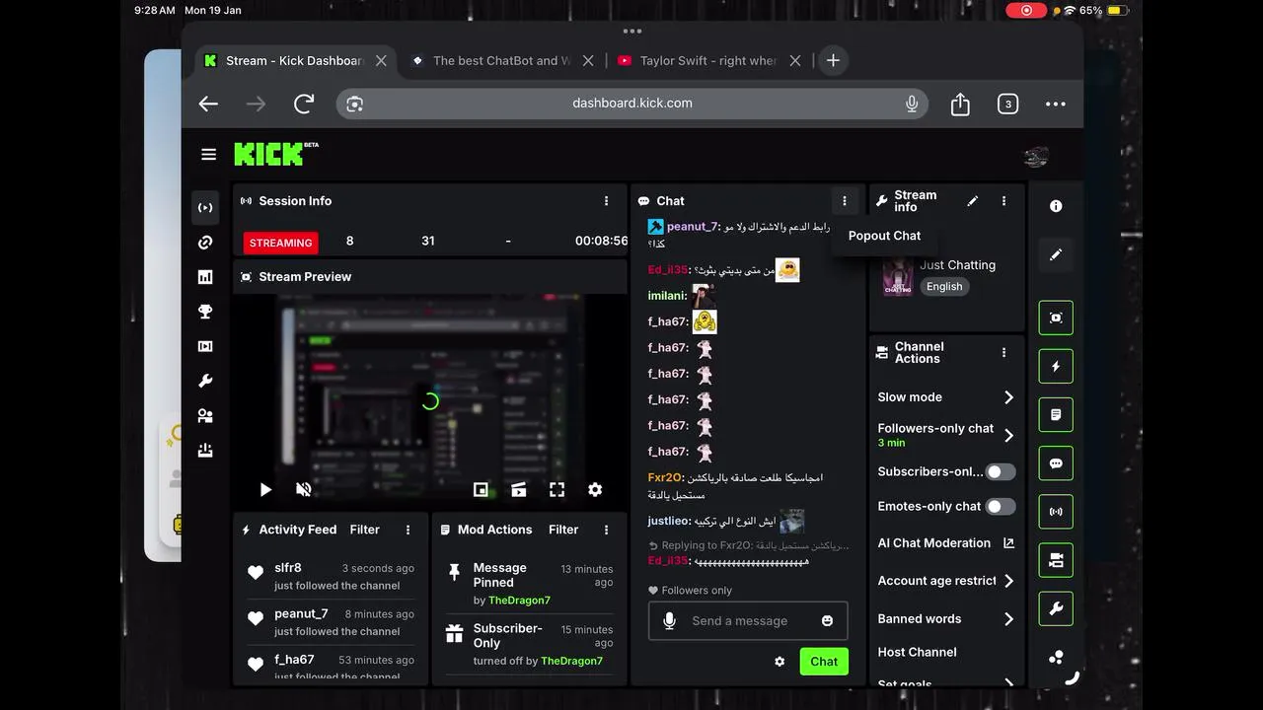The width and height of the screenshot is (1263, 710).
Task: Open Stream info three-dot menu
Action: coord(1003,201)
